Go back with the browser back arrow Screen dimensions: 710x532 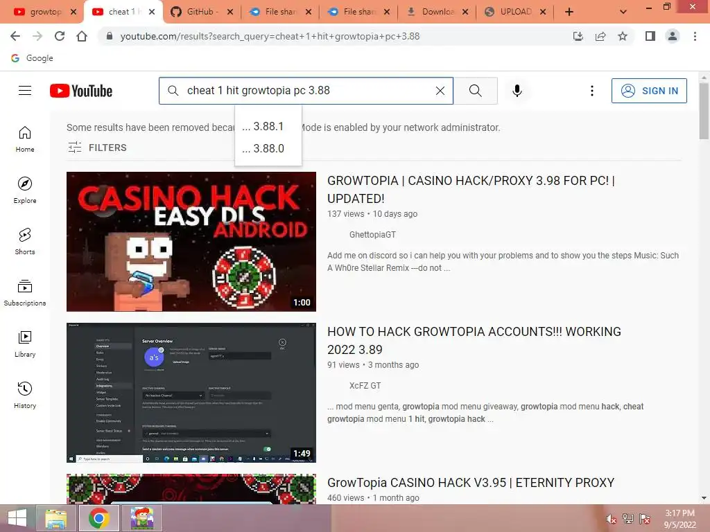click(x=15, y=36)
